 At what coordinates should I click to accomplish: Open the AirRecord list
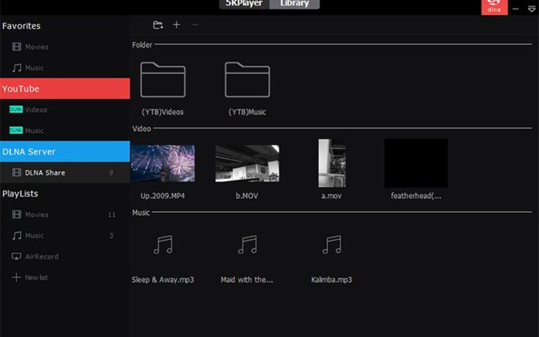[42, 257]
